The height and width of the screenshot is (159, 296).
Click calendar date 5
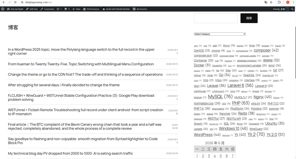click(221, 156)
